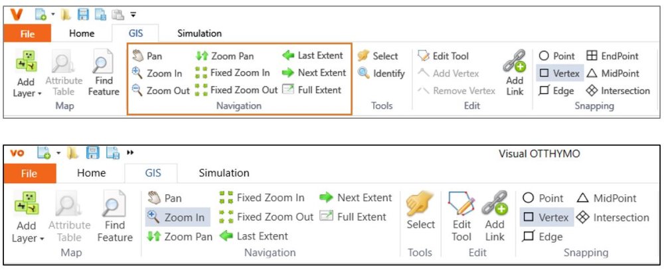The width and height of the screenshot is (664, 270).
Task: Toggle Edge snapping in the upper ribbon
Action: point(556,91)
